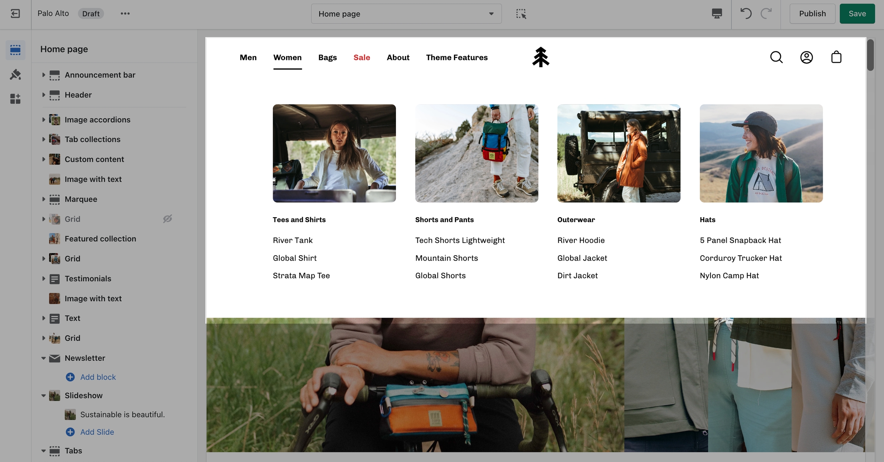
Task: Unhide the hidden Grid section
Action: click(x=167, y=219)
